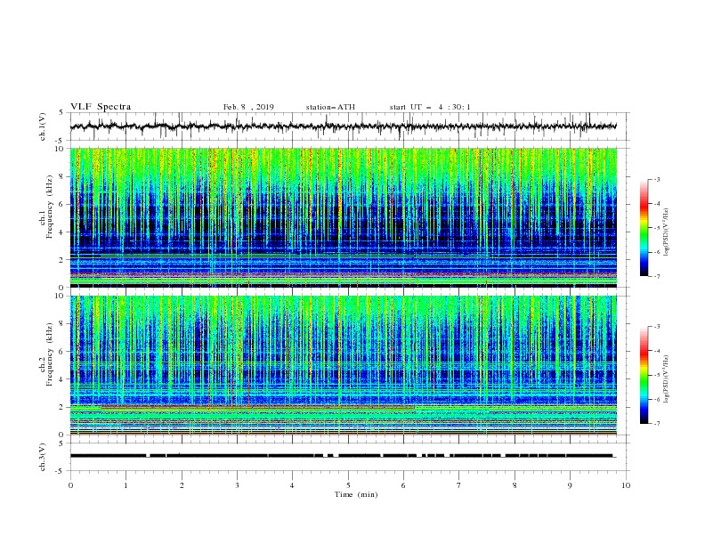
Task: Click the ch.2 colorbar's "log(PSD)(V²/Hz)" label
Action: pos(667,378)
